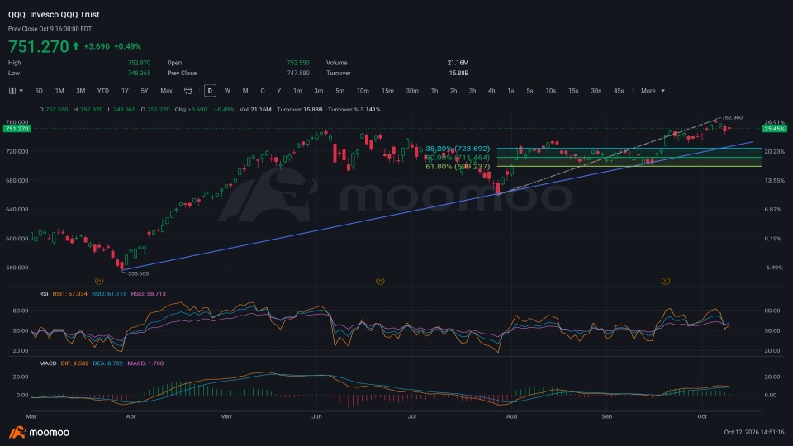Switch to 3m interval
This screenshot has height=446, width=793.
coord(319,91)
